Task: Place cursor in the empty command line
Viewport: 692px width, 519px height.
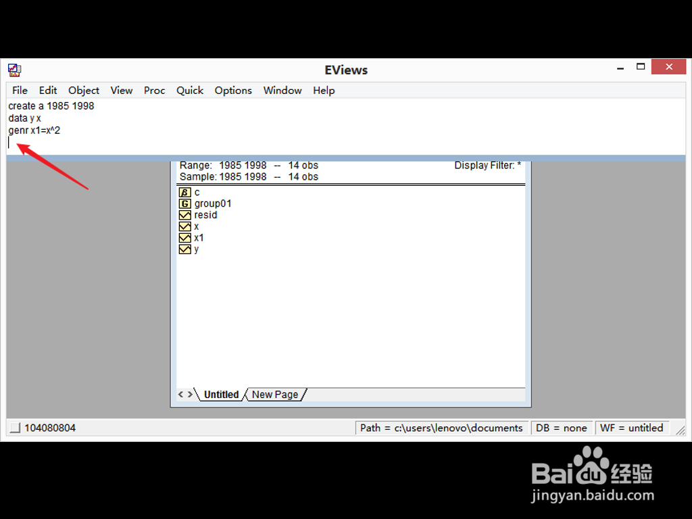Action: click(346, 143)
